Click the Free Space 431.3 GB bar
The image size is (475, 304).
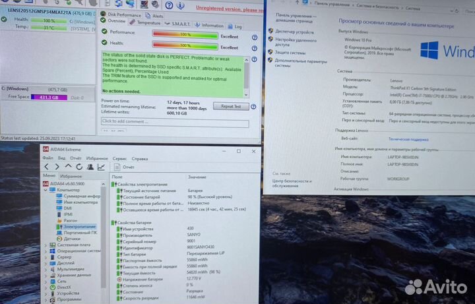pyautogui.click(x=49, y=98)
